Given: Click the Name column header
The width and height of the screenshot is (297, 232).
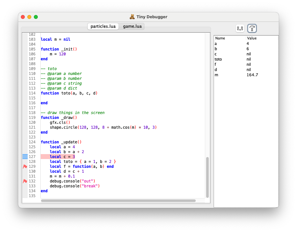Looking at the screenshot, I should tap(230, 38).
